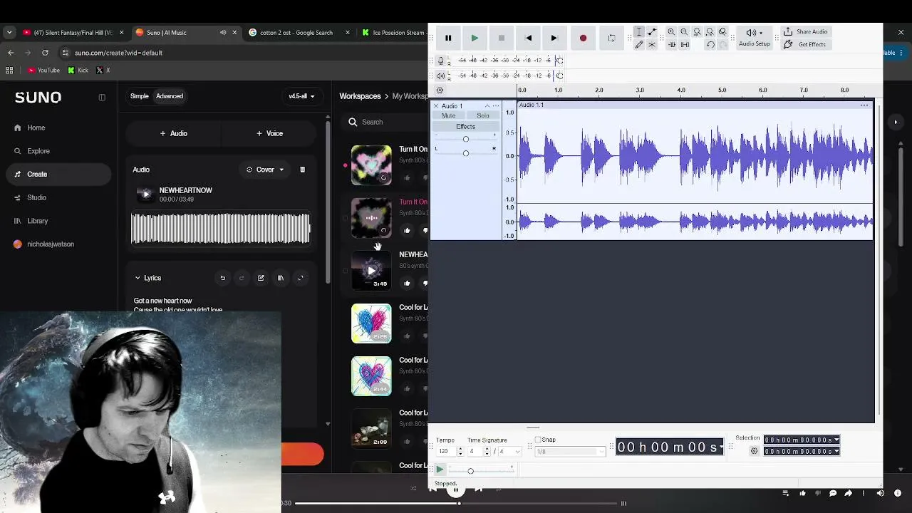Screen dimensions: 912x513
Task: Open the Selection toolbar settings gear
Action: 755,451
